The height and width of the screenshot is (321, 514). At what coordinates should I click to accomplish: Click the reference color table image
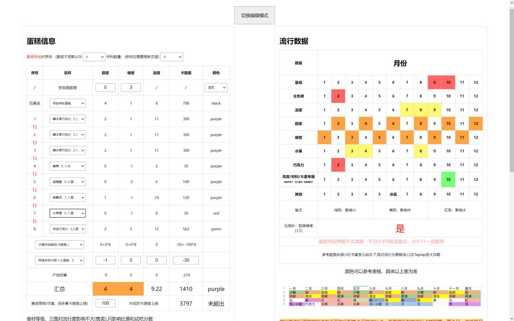381,296
